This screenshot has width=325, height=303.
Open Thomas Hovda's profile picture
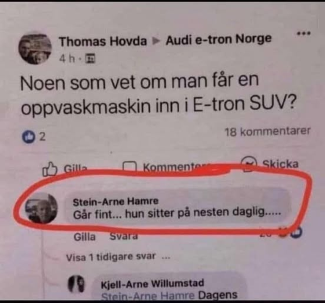pyautogui.click(x=35, y=49)
